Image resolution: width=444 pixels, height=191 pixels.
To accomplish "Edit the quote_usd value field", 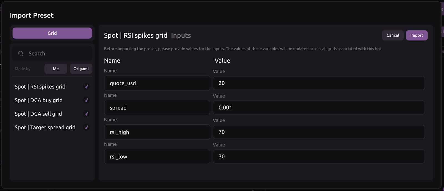I will [319, 83].
